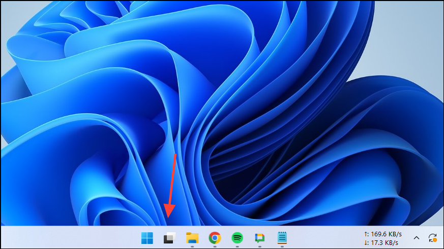Show hidden system tray icons chevron
The image size is (444, 249).
click(x=416, y=238)
